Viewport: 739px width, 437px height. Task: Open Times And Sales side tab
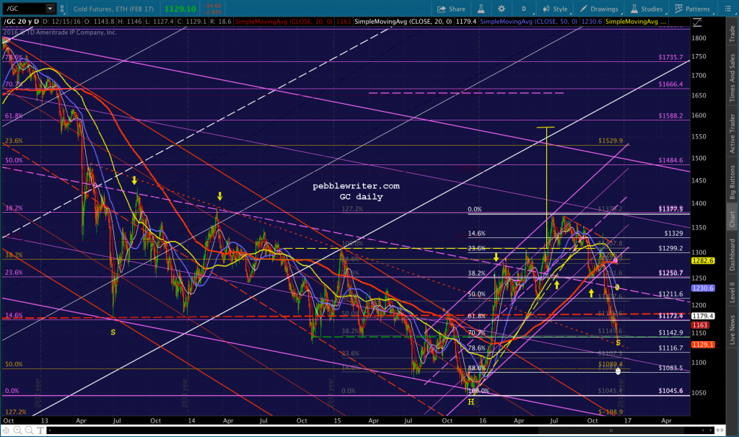(x=732, y=78)
